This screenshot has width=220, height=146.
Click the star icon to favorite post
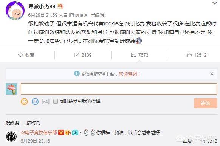[20, 55]
